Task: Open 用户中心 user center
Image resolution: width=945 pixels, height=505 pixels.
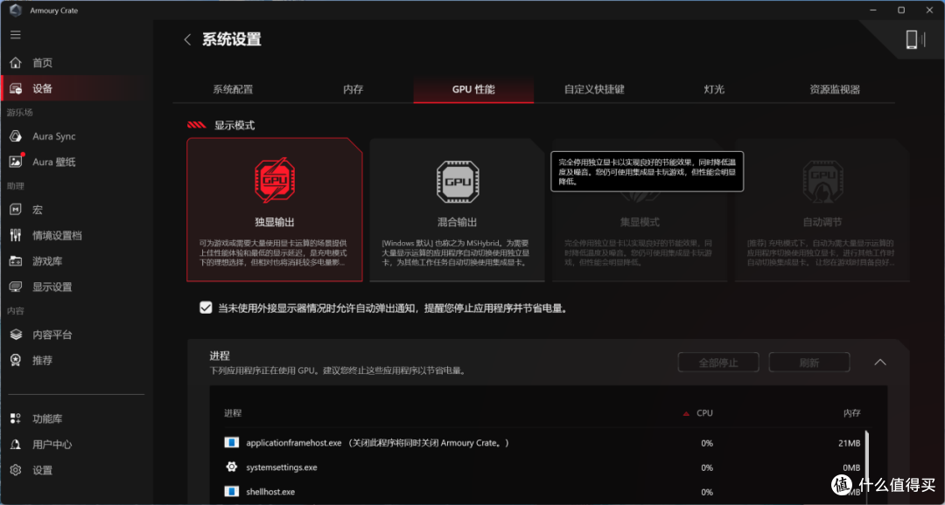Action: pos(52,445)
